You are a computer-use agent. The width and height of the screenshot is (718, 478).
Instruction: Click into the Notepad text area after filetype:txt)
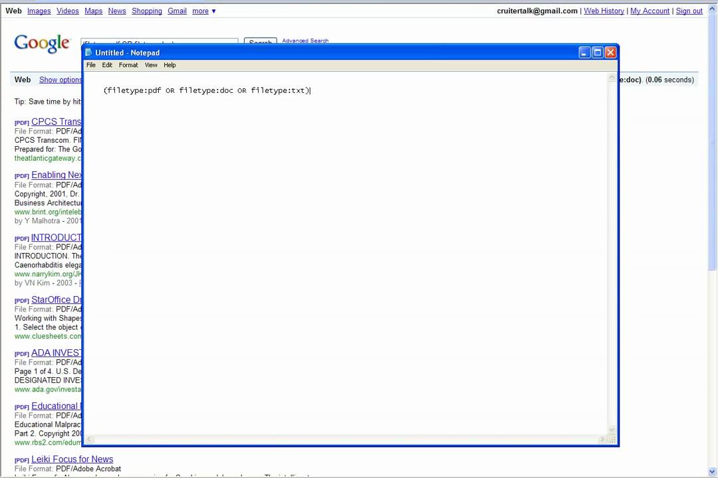tap(311, 90)
